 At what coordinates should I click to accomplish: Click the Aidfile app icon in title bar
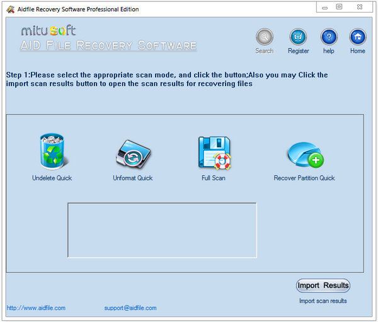9,9
